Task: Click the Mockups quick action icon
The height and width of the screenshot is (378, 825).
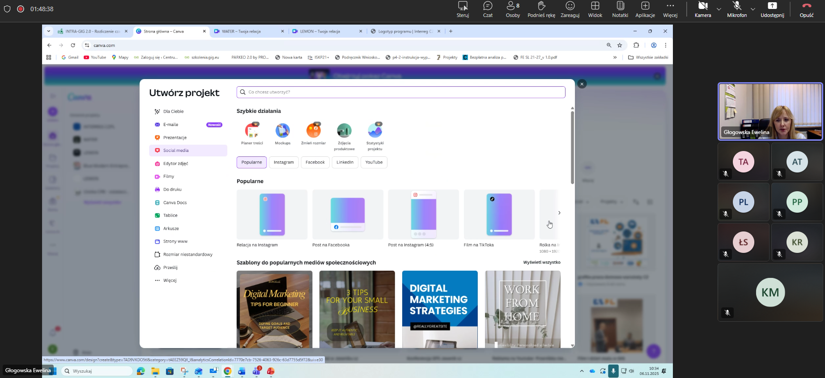Action: (282, 131)
